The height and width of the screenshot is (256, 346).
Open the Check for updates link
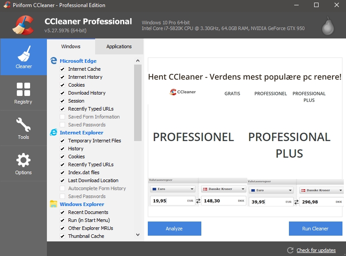click(316, 250)
